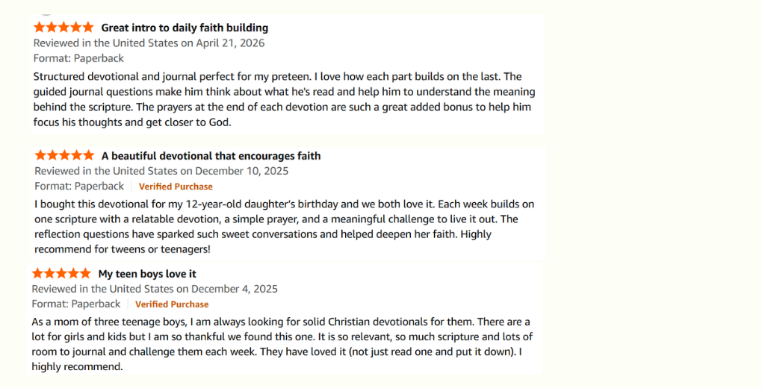The height and width of the screenshot is (388, 762).
Task: Click the review text about the preteen's journal
Action: click(x=284, y=99)
